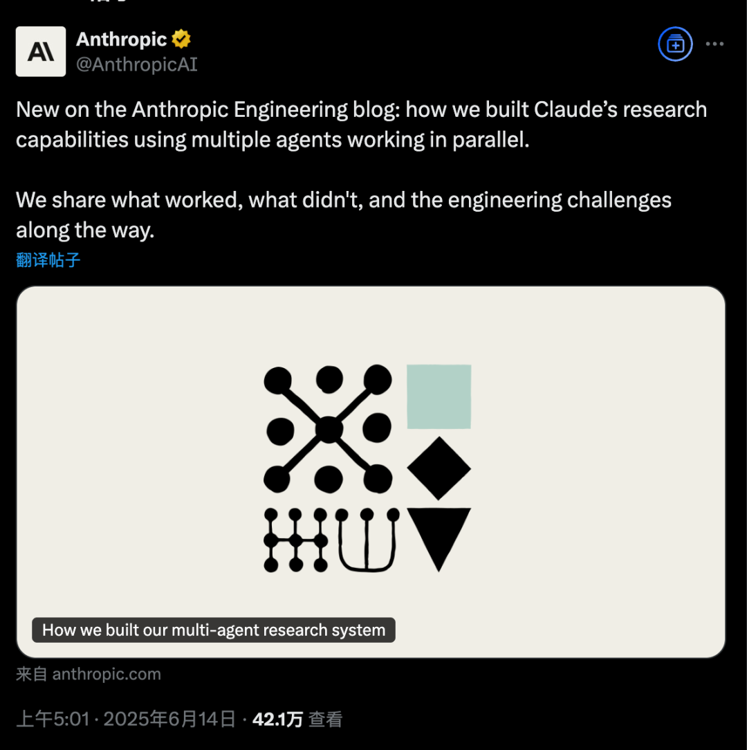The height and width of the screenshot is (750, 747).
Task: Click the pale green square in the card image
Action: pyautogui.click(x=439, y=396)
